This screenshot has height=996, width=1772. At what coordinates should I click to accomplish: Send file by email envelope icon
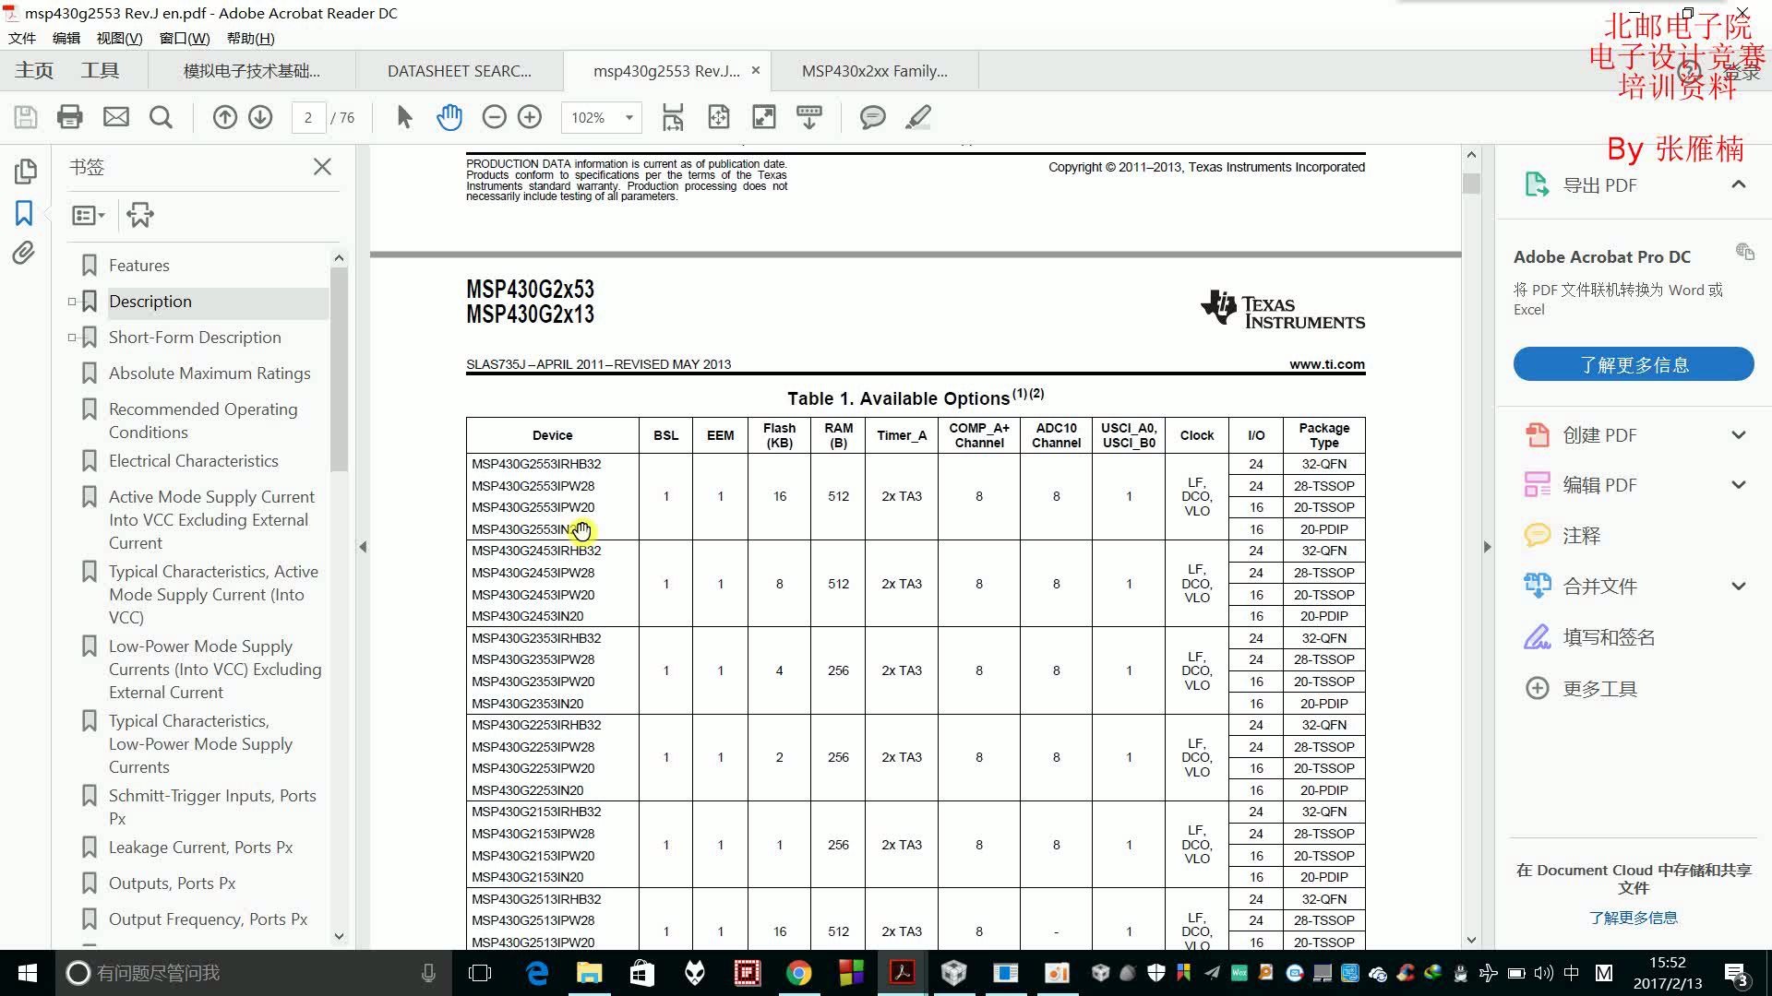116,117
